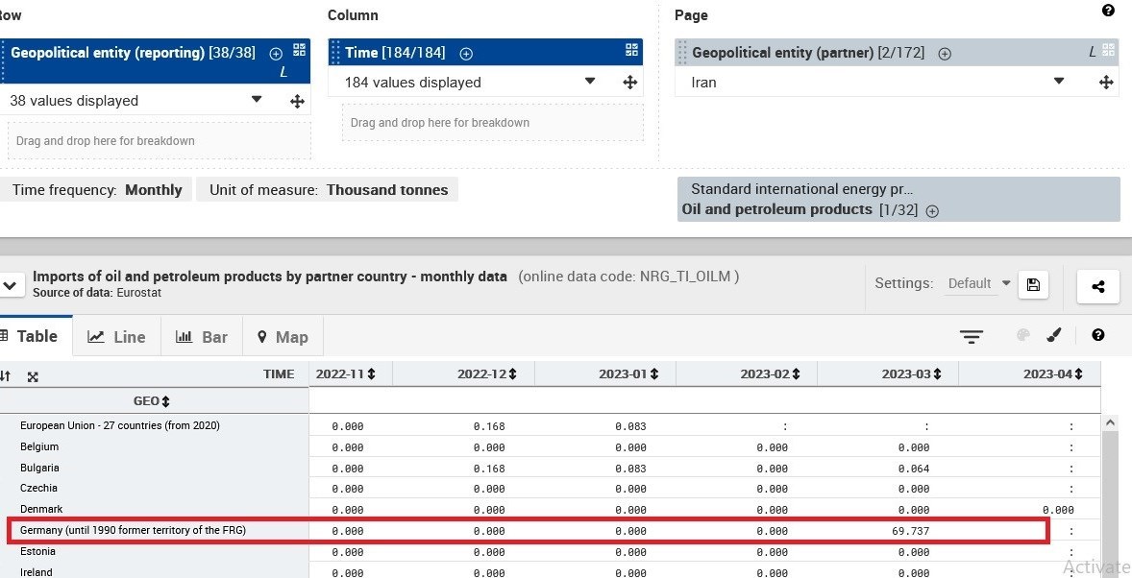This screenshot has height=578, width=1132.
Task: Open the Settings Default dropdown
Action: coord(979,283)
